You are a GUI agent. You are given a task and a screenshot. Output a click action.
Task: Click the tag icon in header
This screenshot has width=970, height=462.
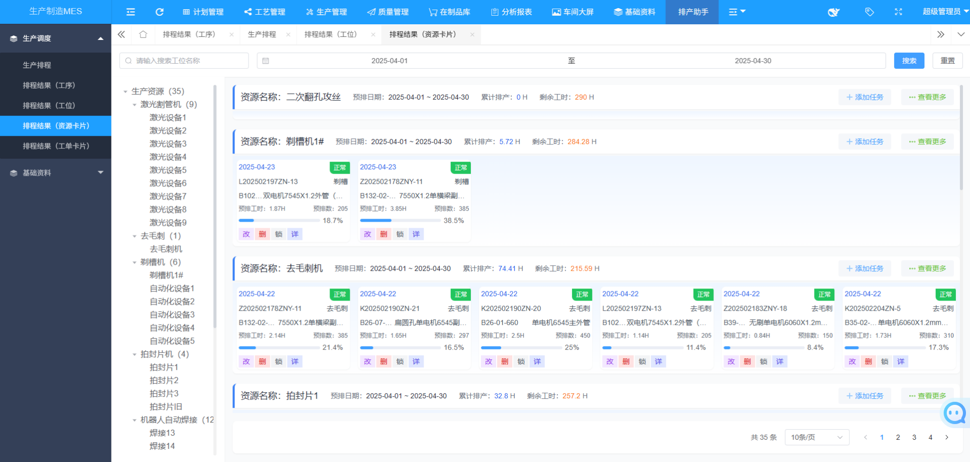point(869,12)
